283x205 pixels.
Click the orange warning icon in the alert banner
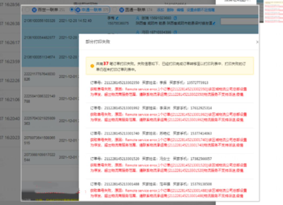pyautogui.click(x=92, y=66)
